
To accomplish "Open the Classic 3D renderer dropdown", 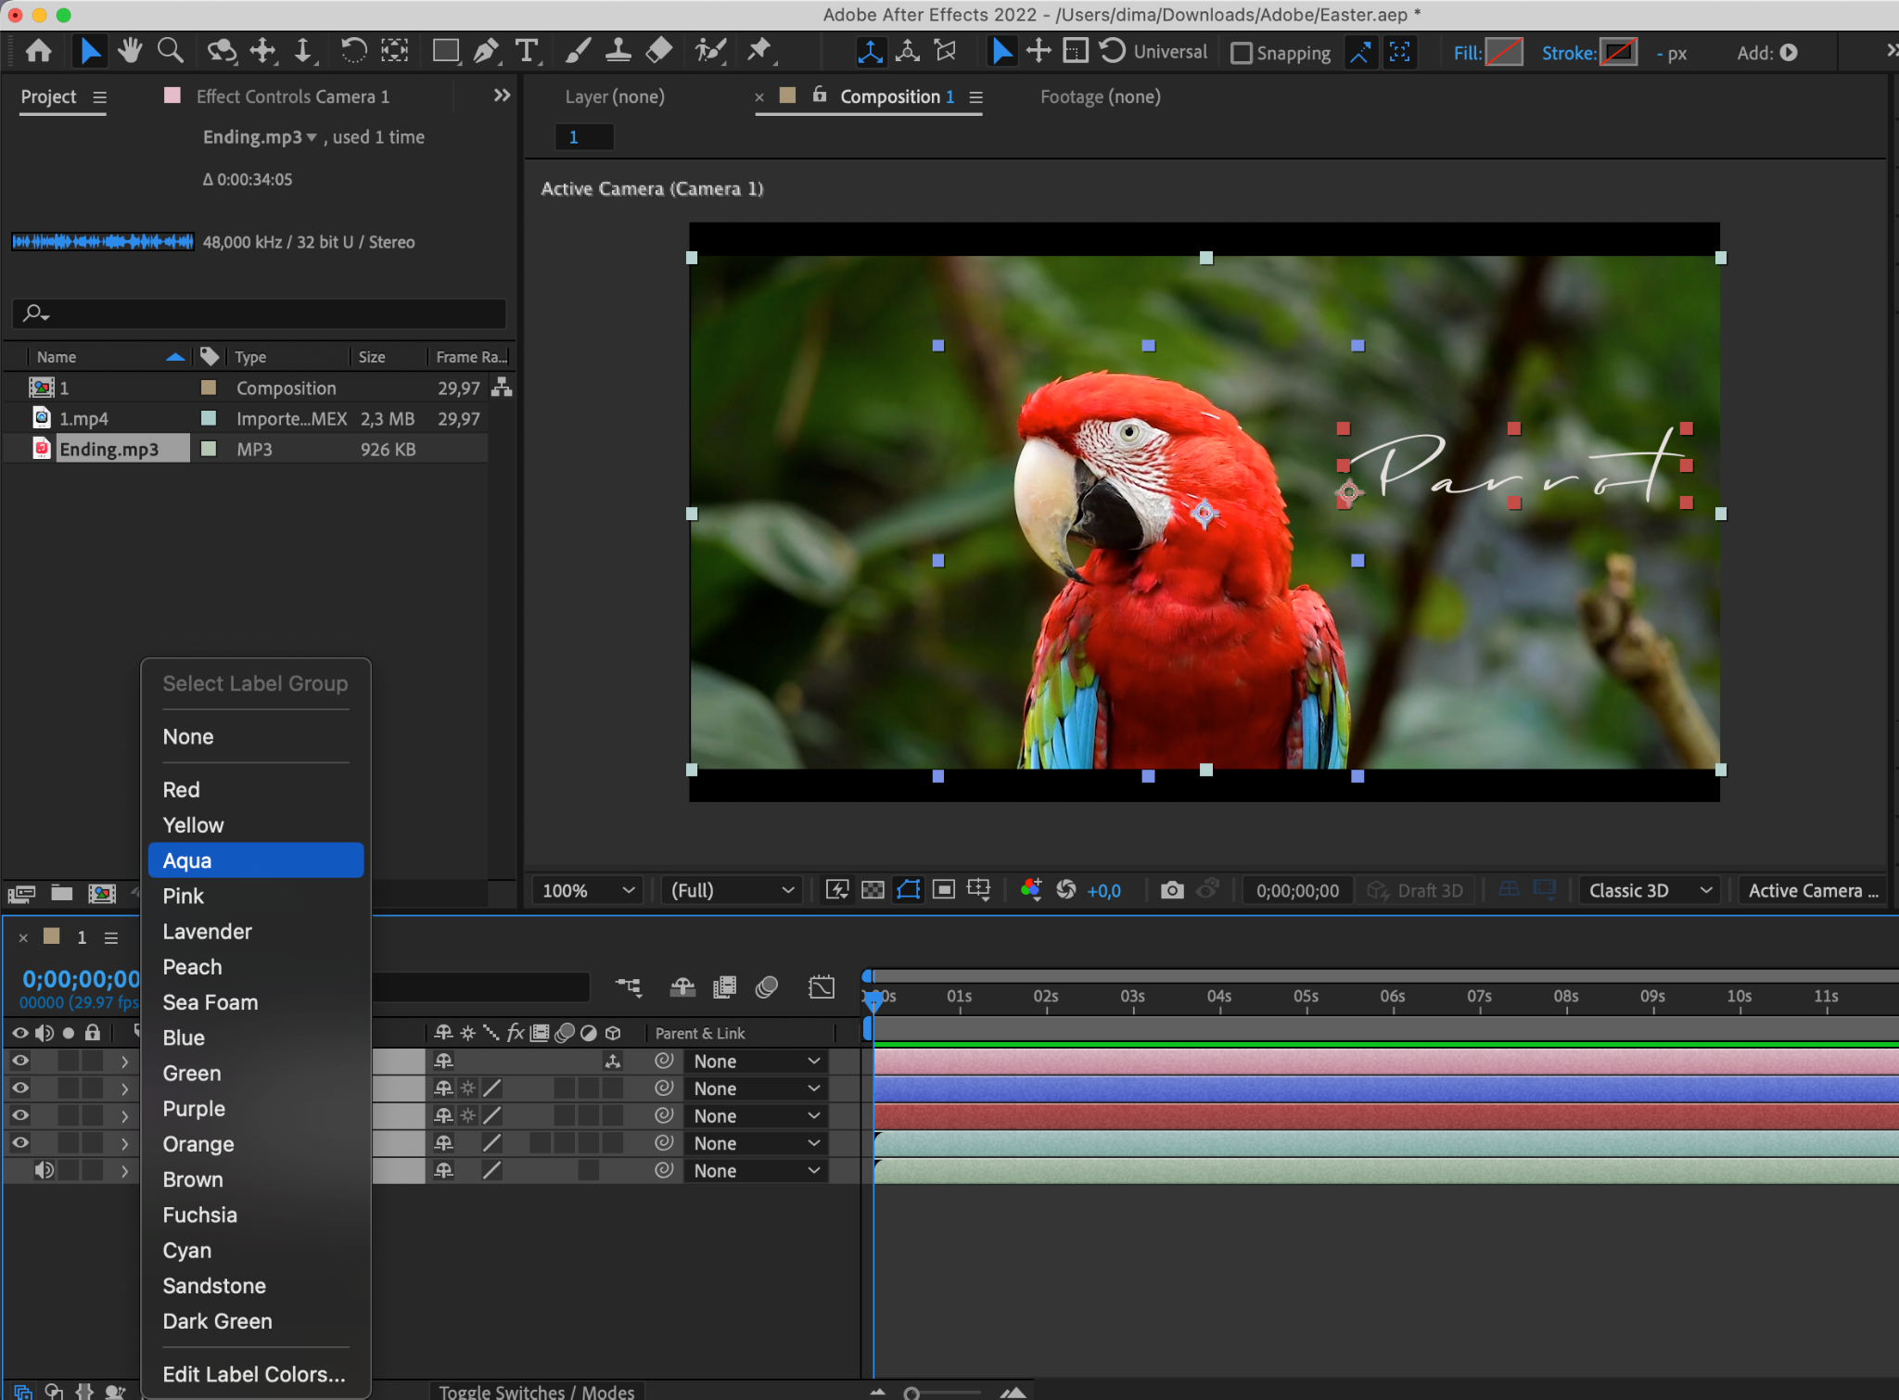I will pos(1650,890).
